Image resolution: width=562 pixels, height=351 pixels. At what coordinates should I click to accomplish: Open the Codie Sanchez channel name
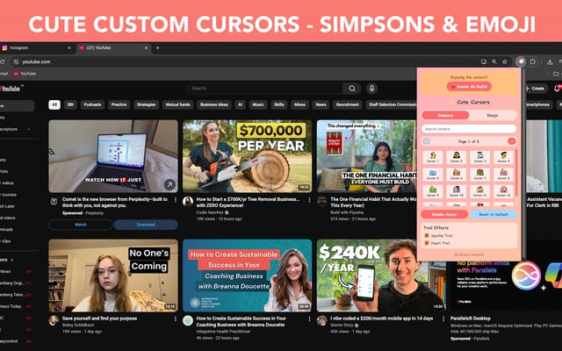pyautogui.click(x=210, y=212)
